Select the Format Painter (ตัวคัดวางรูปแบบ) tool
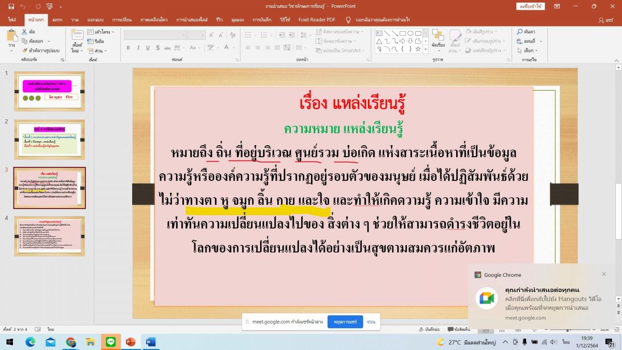This screenshot has width=622, height=350. (x=24, y=51)
